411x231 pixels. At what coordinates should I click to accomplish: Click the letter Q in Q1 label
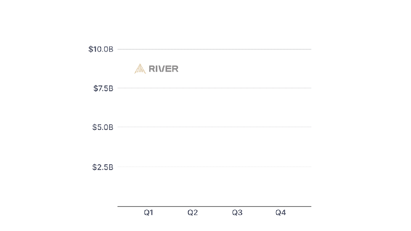point(147,213)
